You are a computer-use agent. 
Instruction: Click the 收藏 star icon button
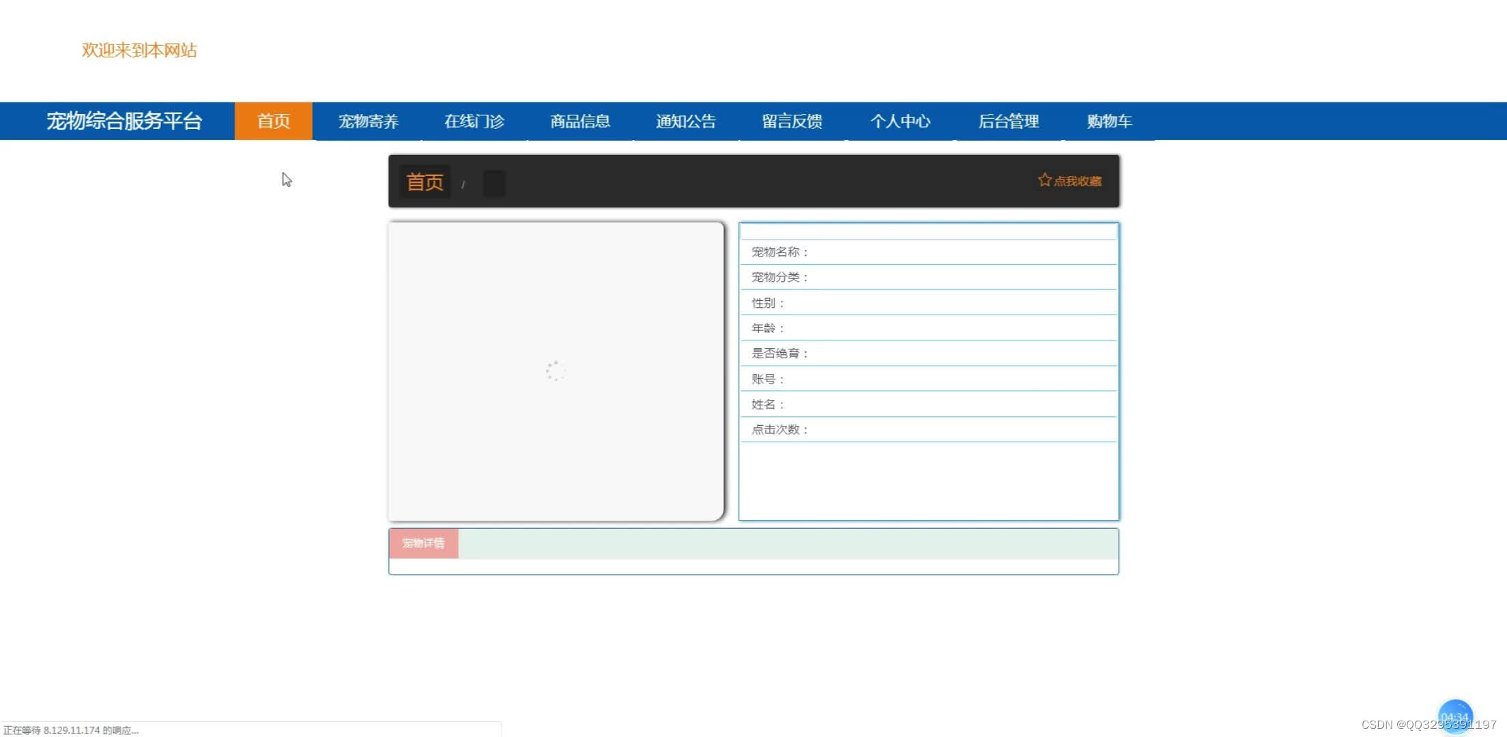point(1043,182)
